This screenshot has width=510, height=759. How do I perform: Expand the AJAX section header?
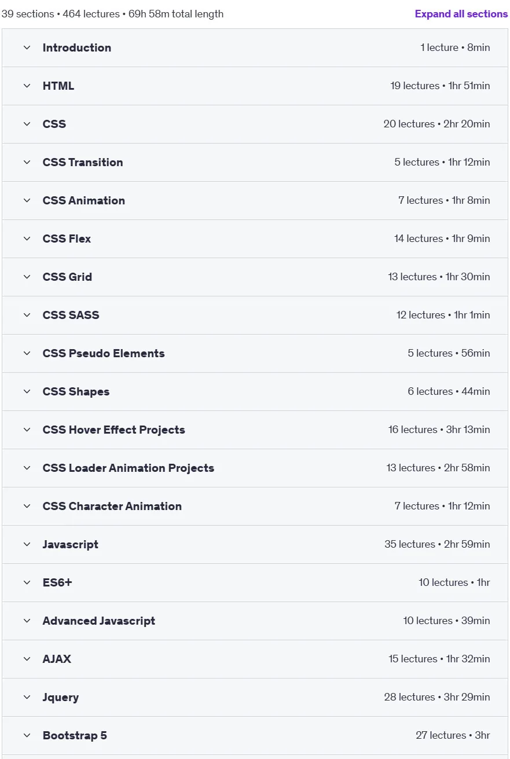click(255, 659)
